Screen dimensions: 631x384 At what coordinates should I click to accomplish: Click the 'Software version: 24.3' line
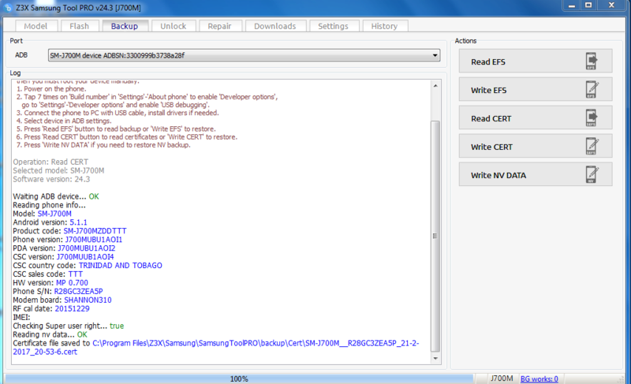[x=51, y=179]
